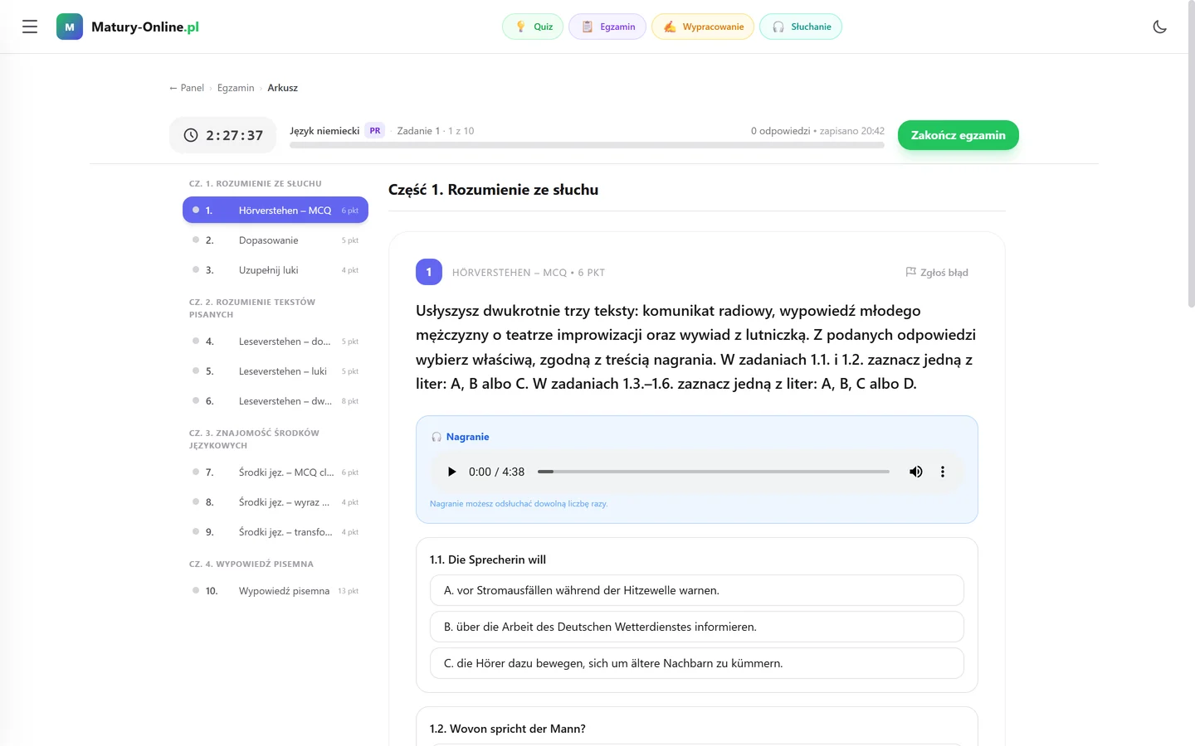Click the Nagranie headphones label
The height and width of the screenshot is (746, 1195).
(x=461, y=437)
